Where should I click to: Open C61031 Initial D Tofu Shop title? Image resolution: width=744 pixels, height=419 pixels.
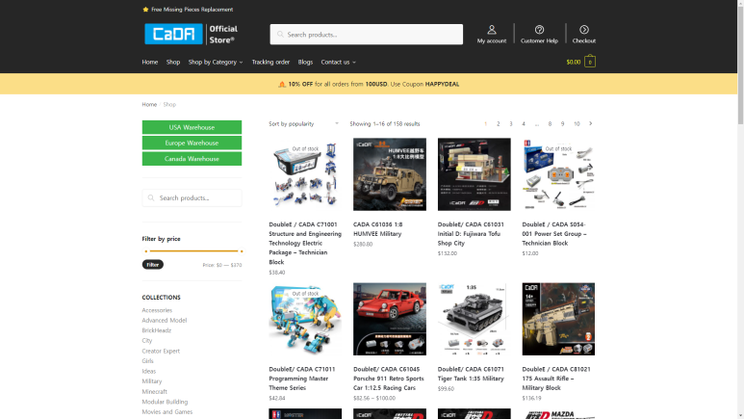[471, 234]
